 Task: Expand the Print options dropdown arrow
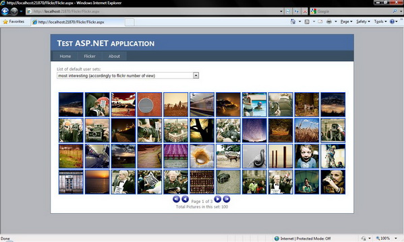(x=336, y=22)
